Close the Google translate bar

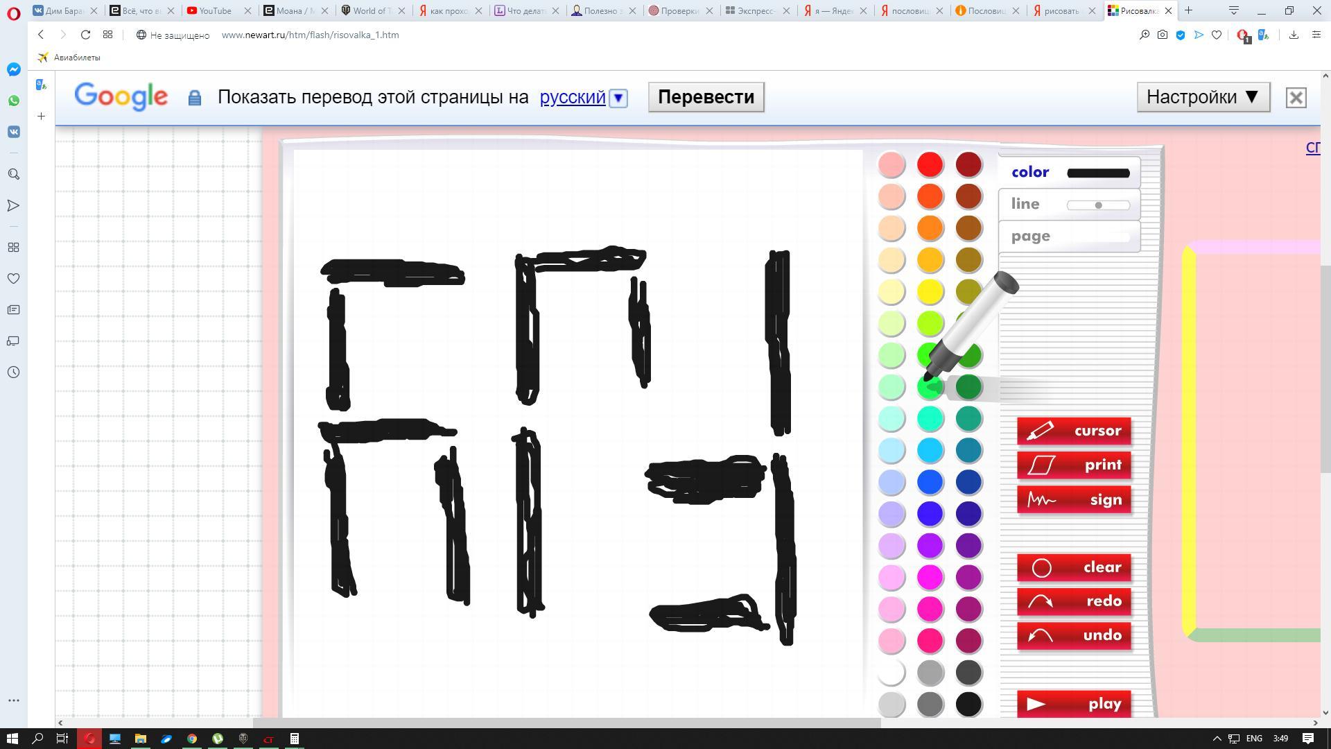1296,98
